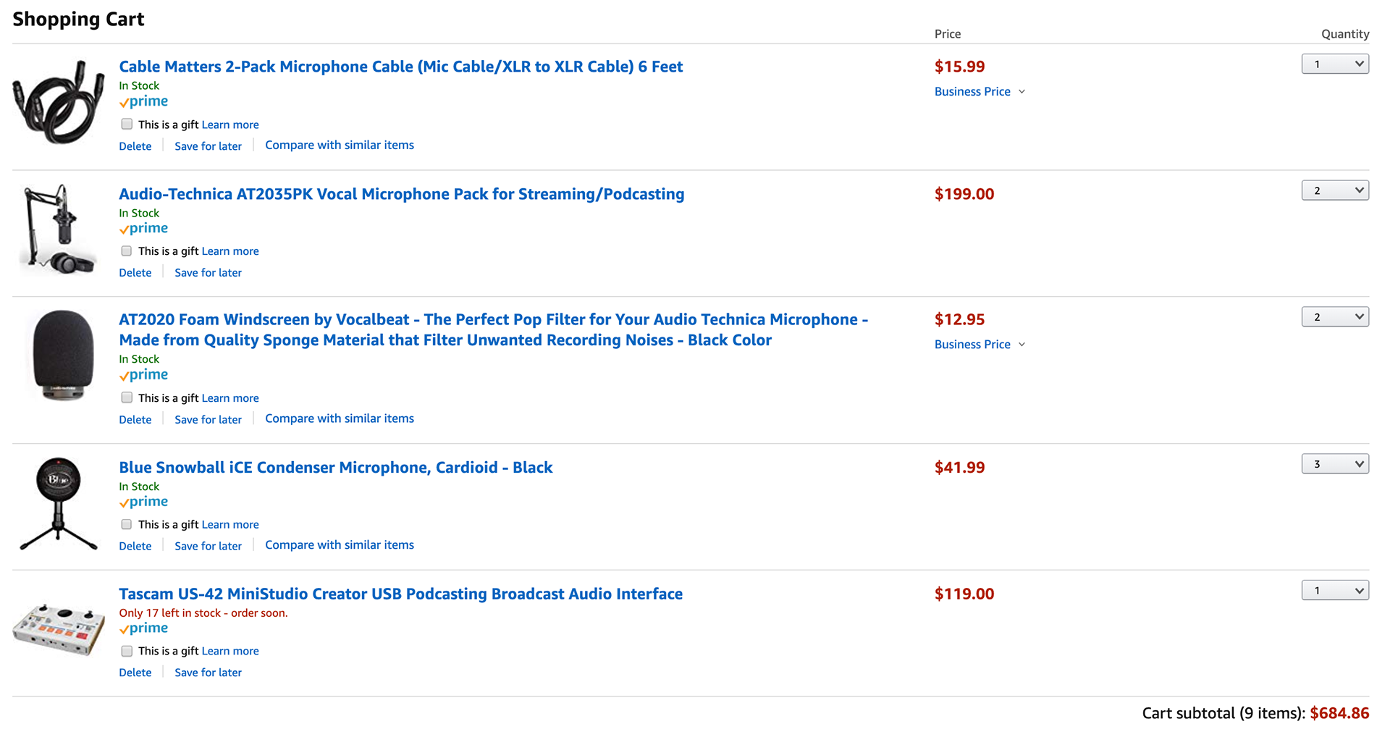
Task: Delete the Audio-Technica AT2035PK from cart
Action: point(135,273)
